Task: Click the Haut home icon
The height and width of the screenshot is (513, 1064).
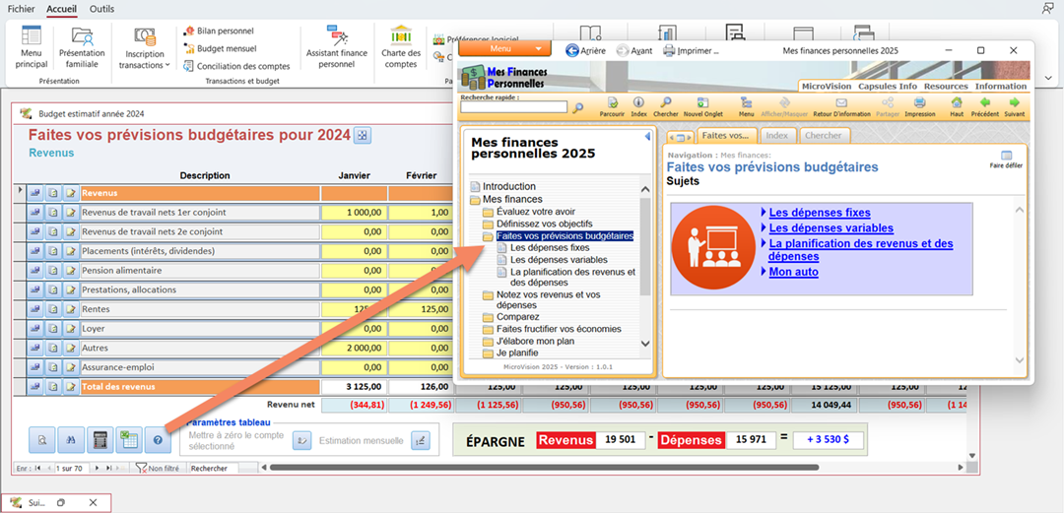Action: tap(957, 106)
